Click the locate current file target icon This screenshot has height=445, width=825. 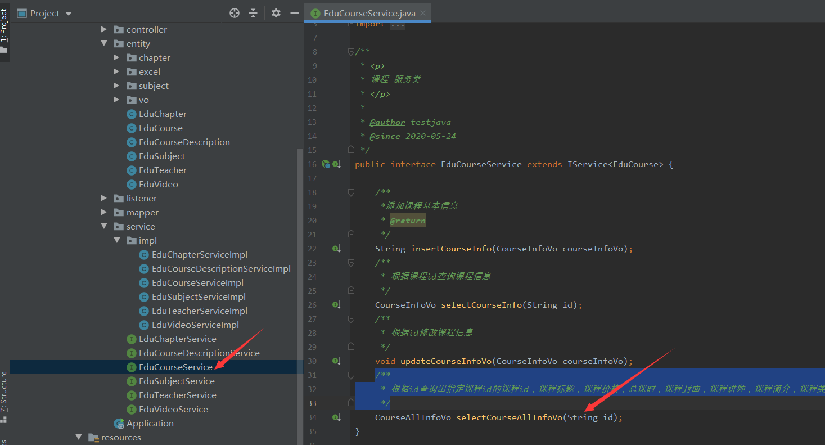pyautogui.click(x=235, y=13)
